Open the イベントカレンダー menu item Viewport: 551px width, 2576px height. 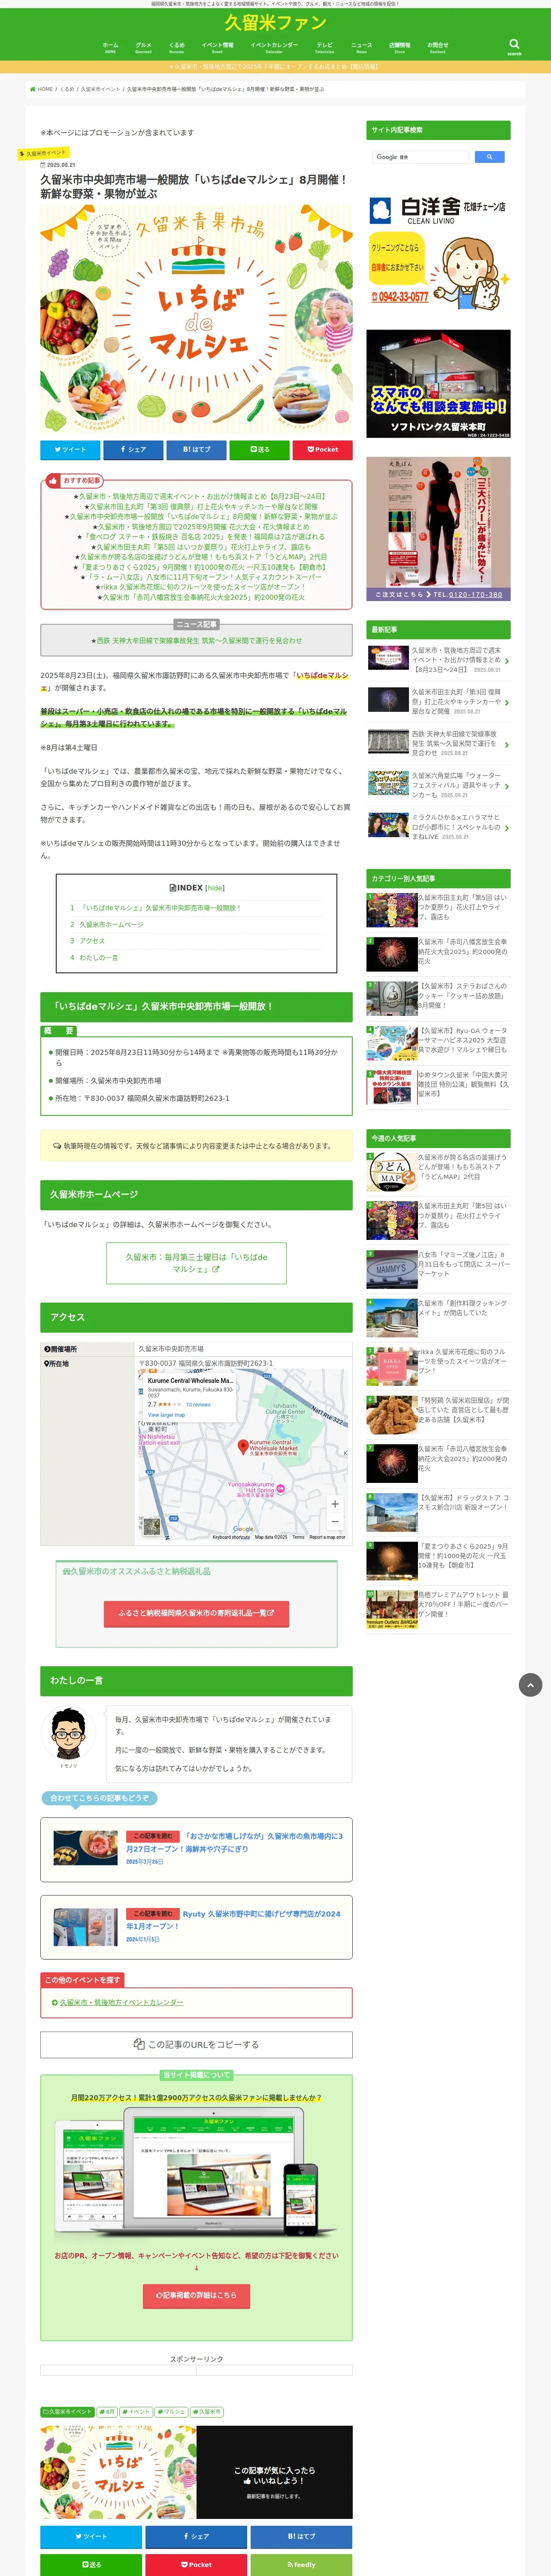[x=274, y=47]
